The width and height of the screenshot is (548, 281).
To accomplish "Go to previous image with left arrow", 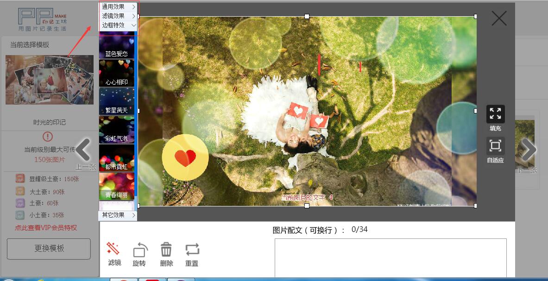I will click(83, 150).
